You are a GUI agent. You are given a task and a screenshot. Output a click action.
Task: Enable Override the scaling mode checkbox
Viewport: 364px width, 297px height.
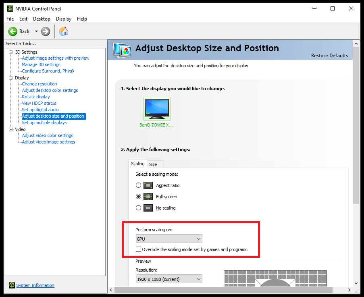pos(139,249)
